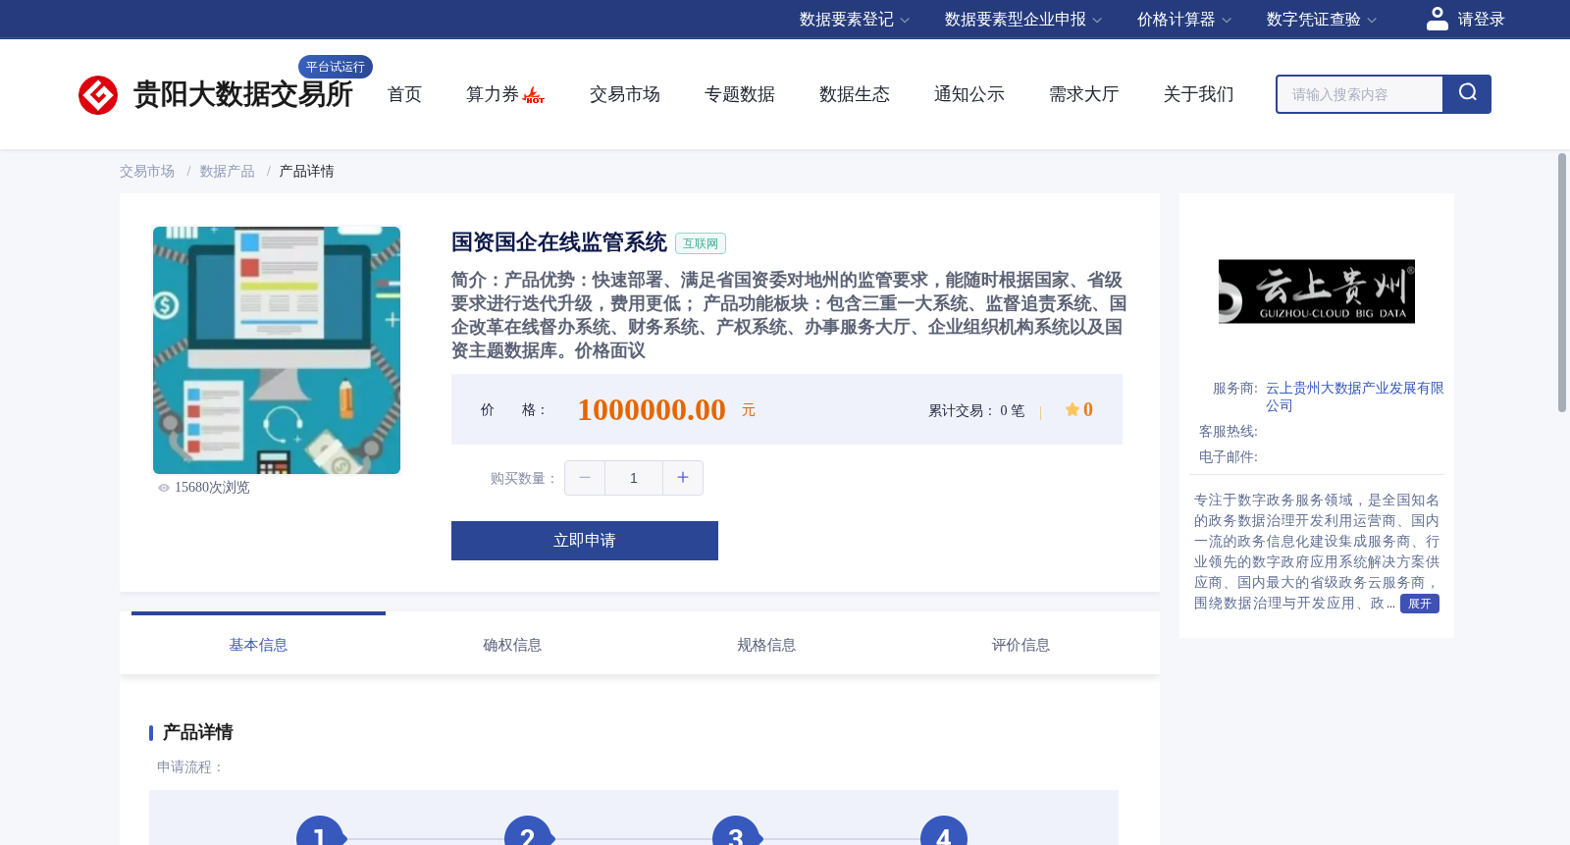Click the 立即申请 button
The image size is (1570, 845).
[585, 541]
